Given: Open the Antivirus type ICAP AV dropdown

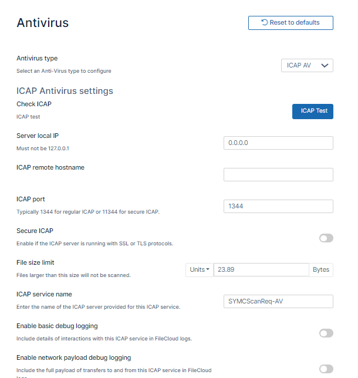Looking at the screenshot, I should coord(307,65).
